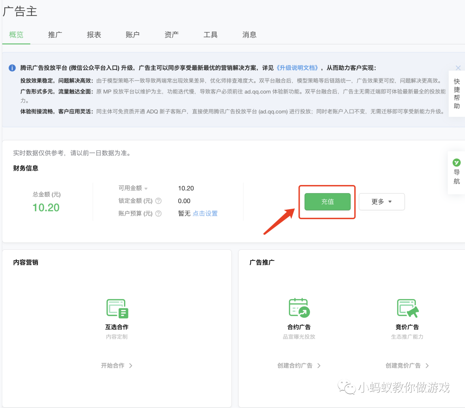Click the 广告主 page title
Viewport: 465px width, 408px height.
pos(20,12)
